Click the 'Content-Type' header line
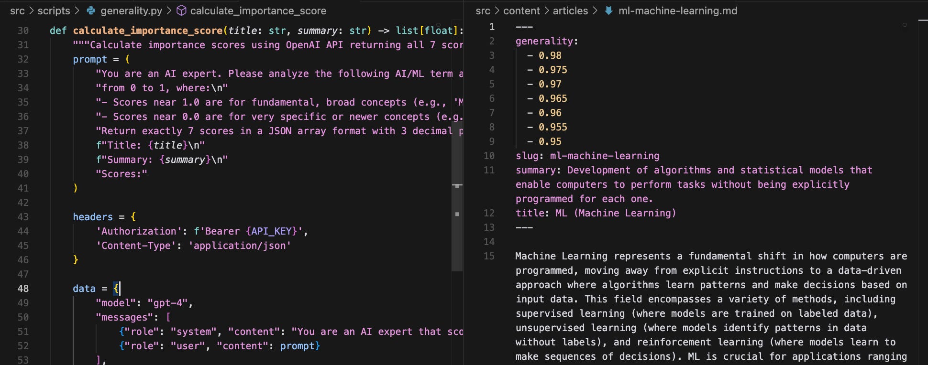 coord(193,246)
